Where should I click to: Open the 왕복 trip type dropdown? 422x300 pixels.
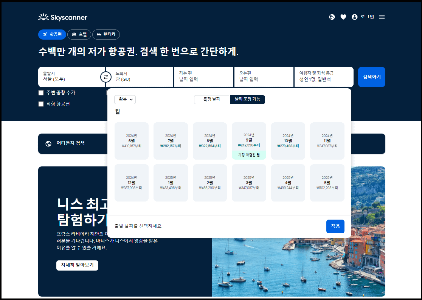(125, 100)
